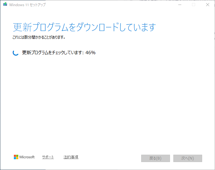215x170 pixels.
Task: Click the spinning progress indicator
Action: (16, 53)
